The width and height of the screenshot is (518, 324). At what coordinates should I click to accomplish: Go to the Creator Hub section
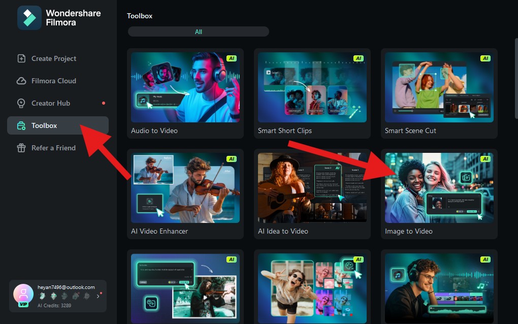[58, 104]
